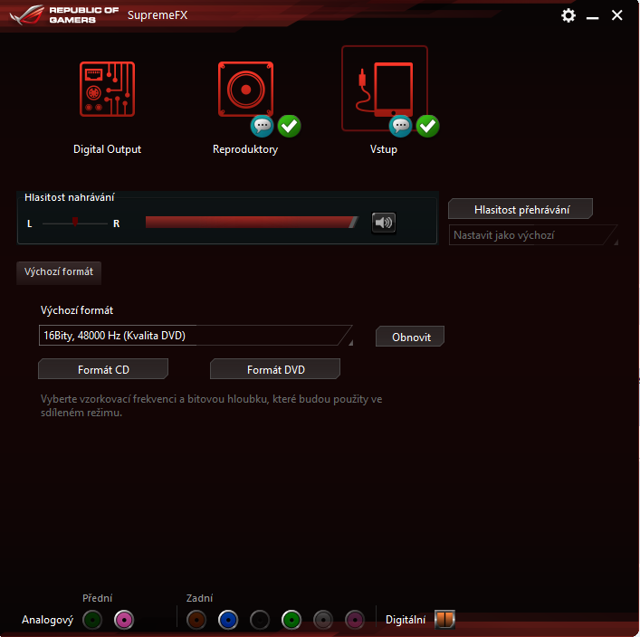640x637 pixels.
Task: Select the Digital Output device icon
Action: coord(107,90)
